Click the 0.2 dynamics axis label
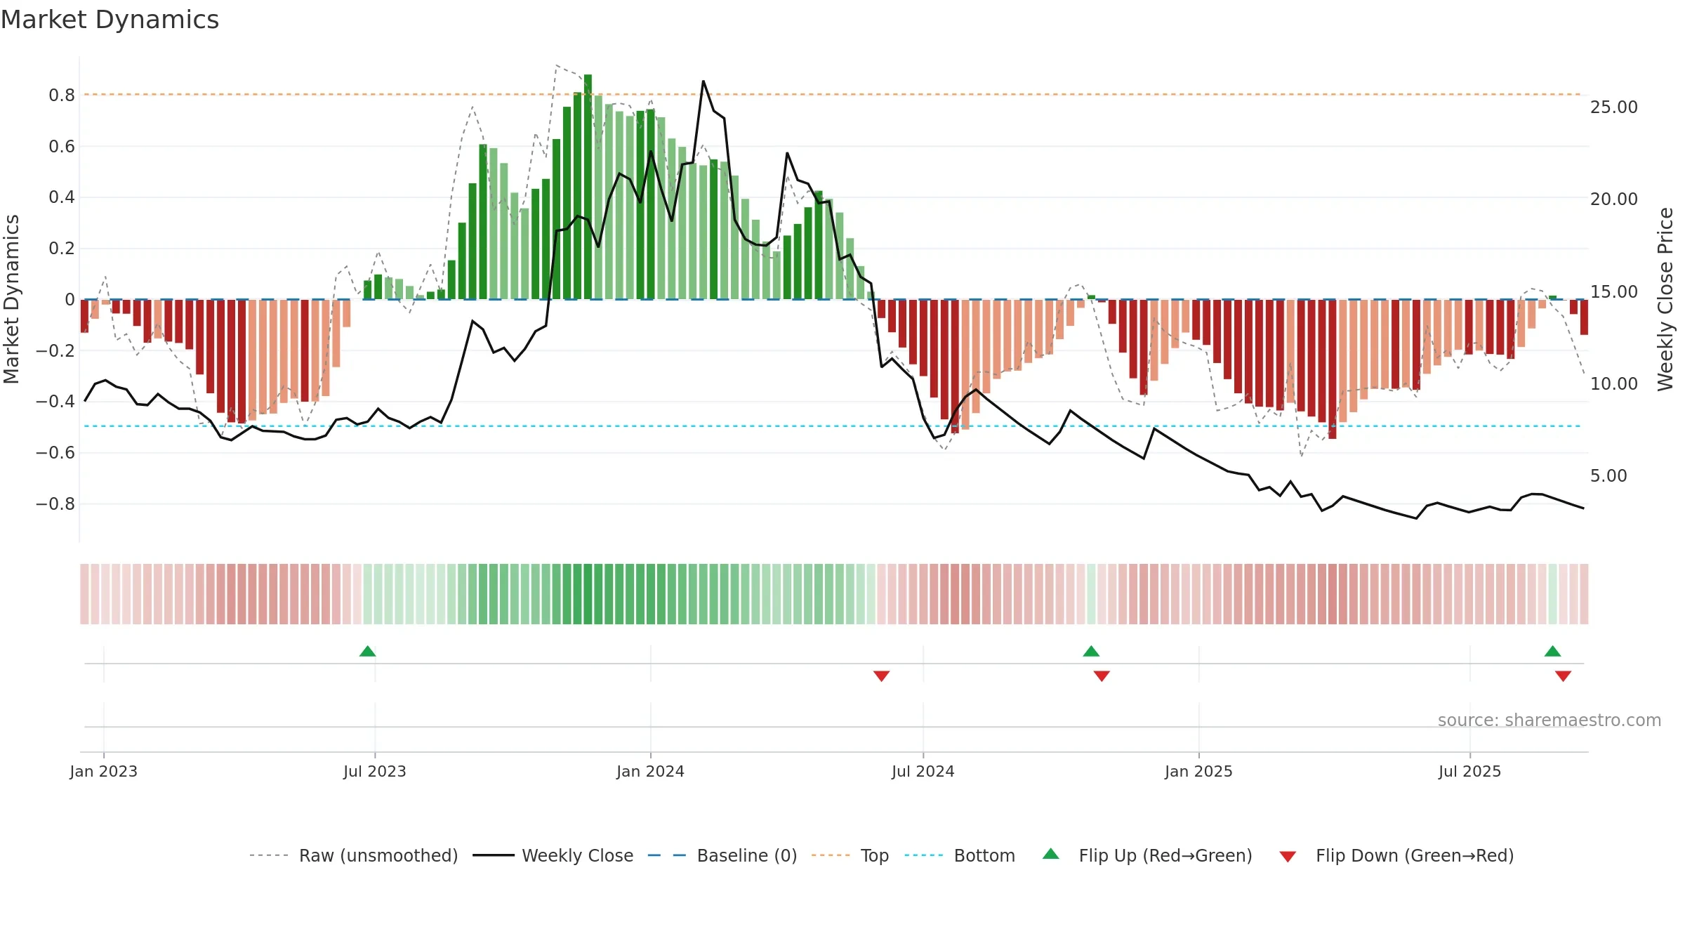The image size is (1685, 948). click(x=62, y=249)
